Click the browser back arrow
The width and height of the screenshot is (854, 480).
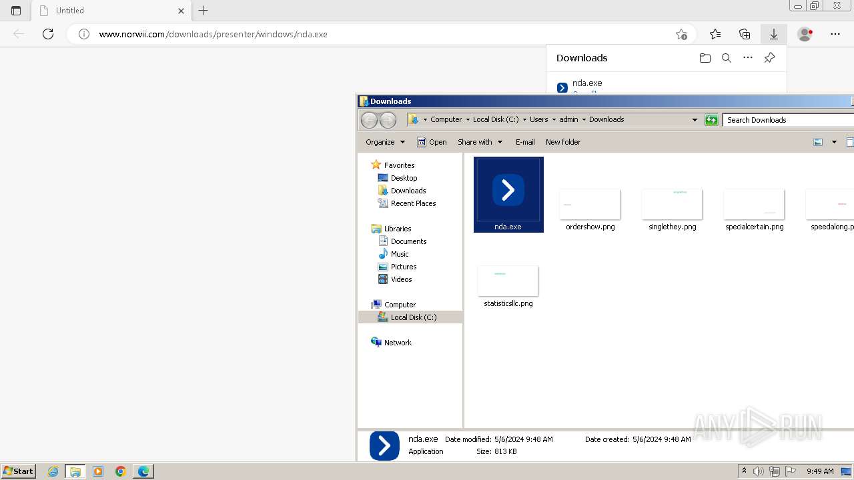[x=19, y=34]
